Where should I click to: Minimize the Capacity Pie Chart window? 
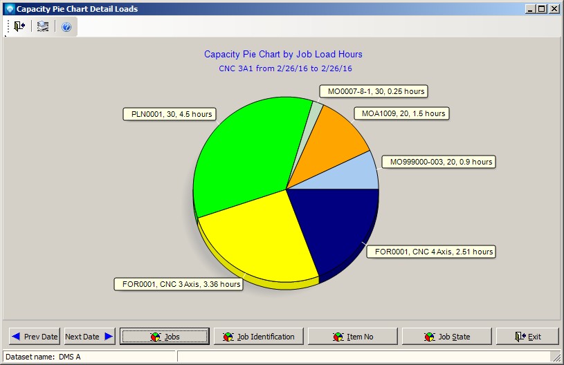click(x=530, y=8)
